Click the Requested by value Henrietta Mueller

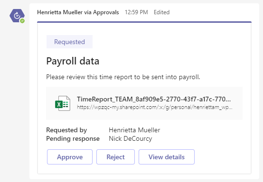coord(134,130)
